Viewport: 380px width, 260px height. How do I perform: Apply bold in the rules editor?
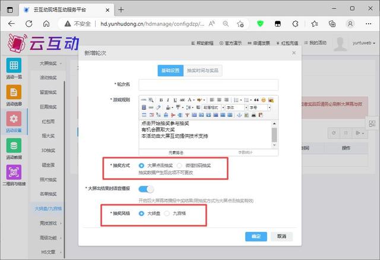(161, 100)
